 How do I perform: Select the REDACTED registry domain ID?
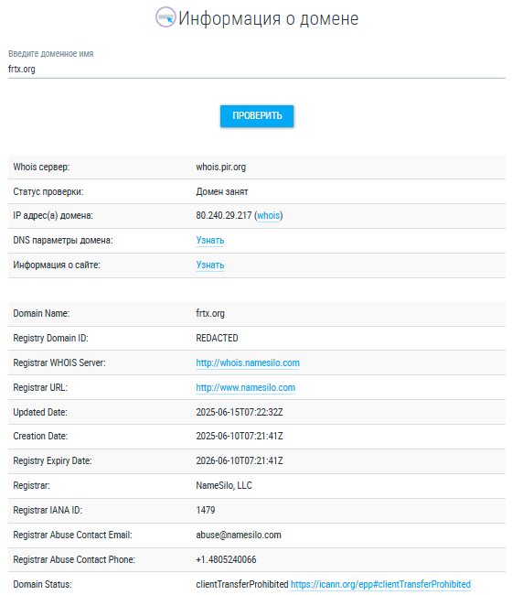click(218, 338)
